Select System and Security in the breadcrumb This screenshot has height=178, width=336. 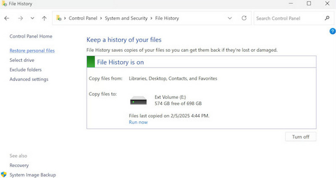click(x=126, y=18)
